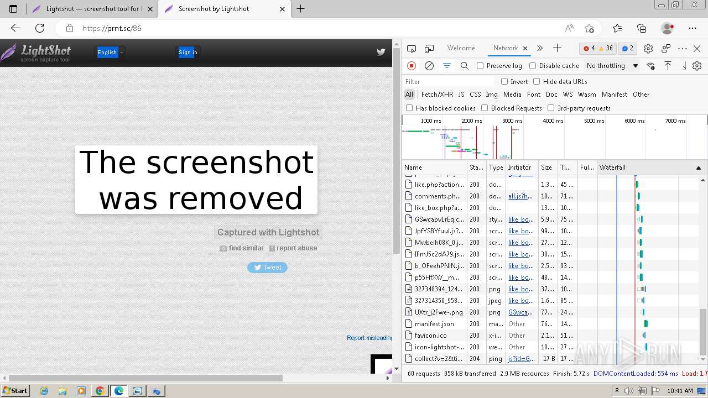Click the report abuse link
708x398 pixels.
pyautogui.click(x=293, y=248)
